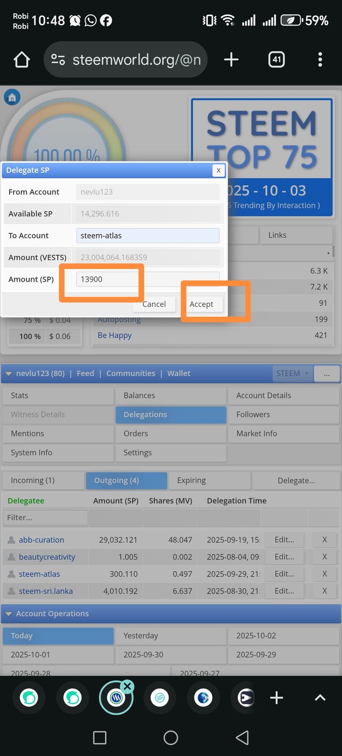The image size is (342, 756).
Task: Switch to Incoming (1) delegations
Action: click(x=43, y=480)
